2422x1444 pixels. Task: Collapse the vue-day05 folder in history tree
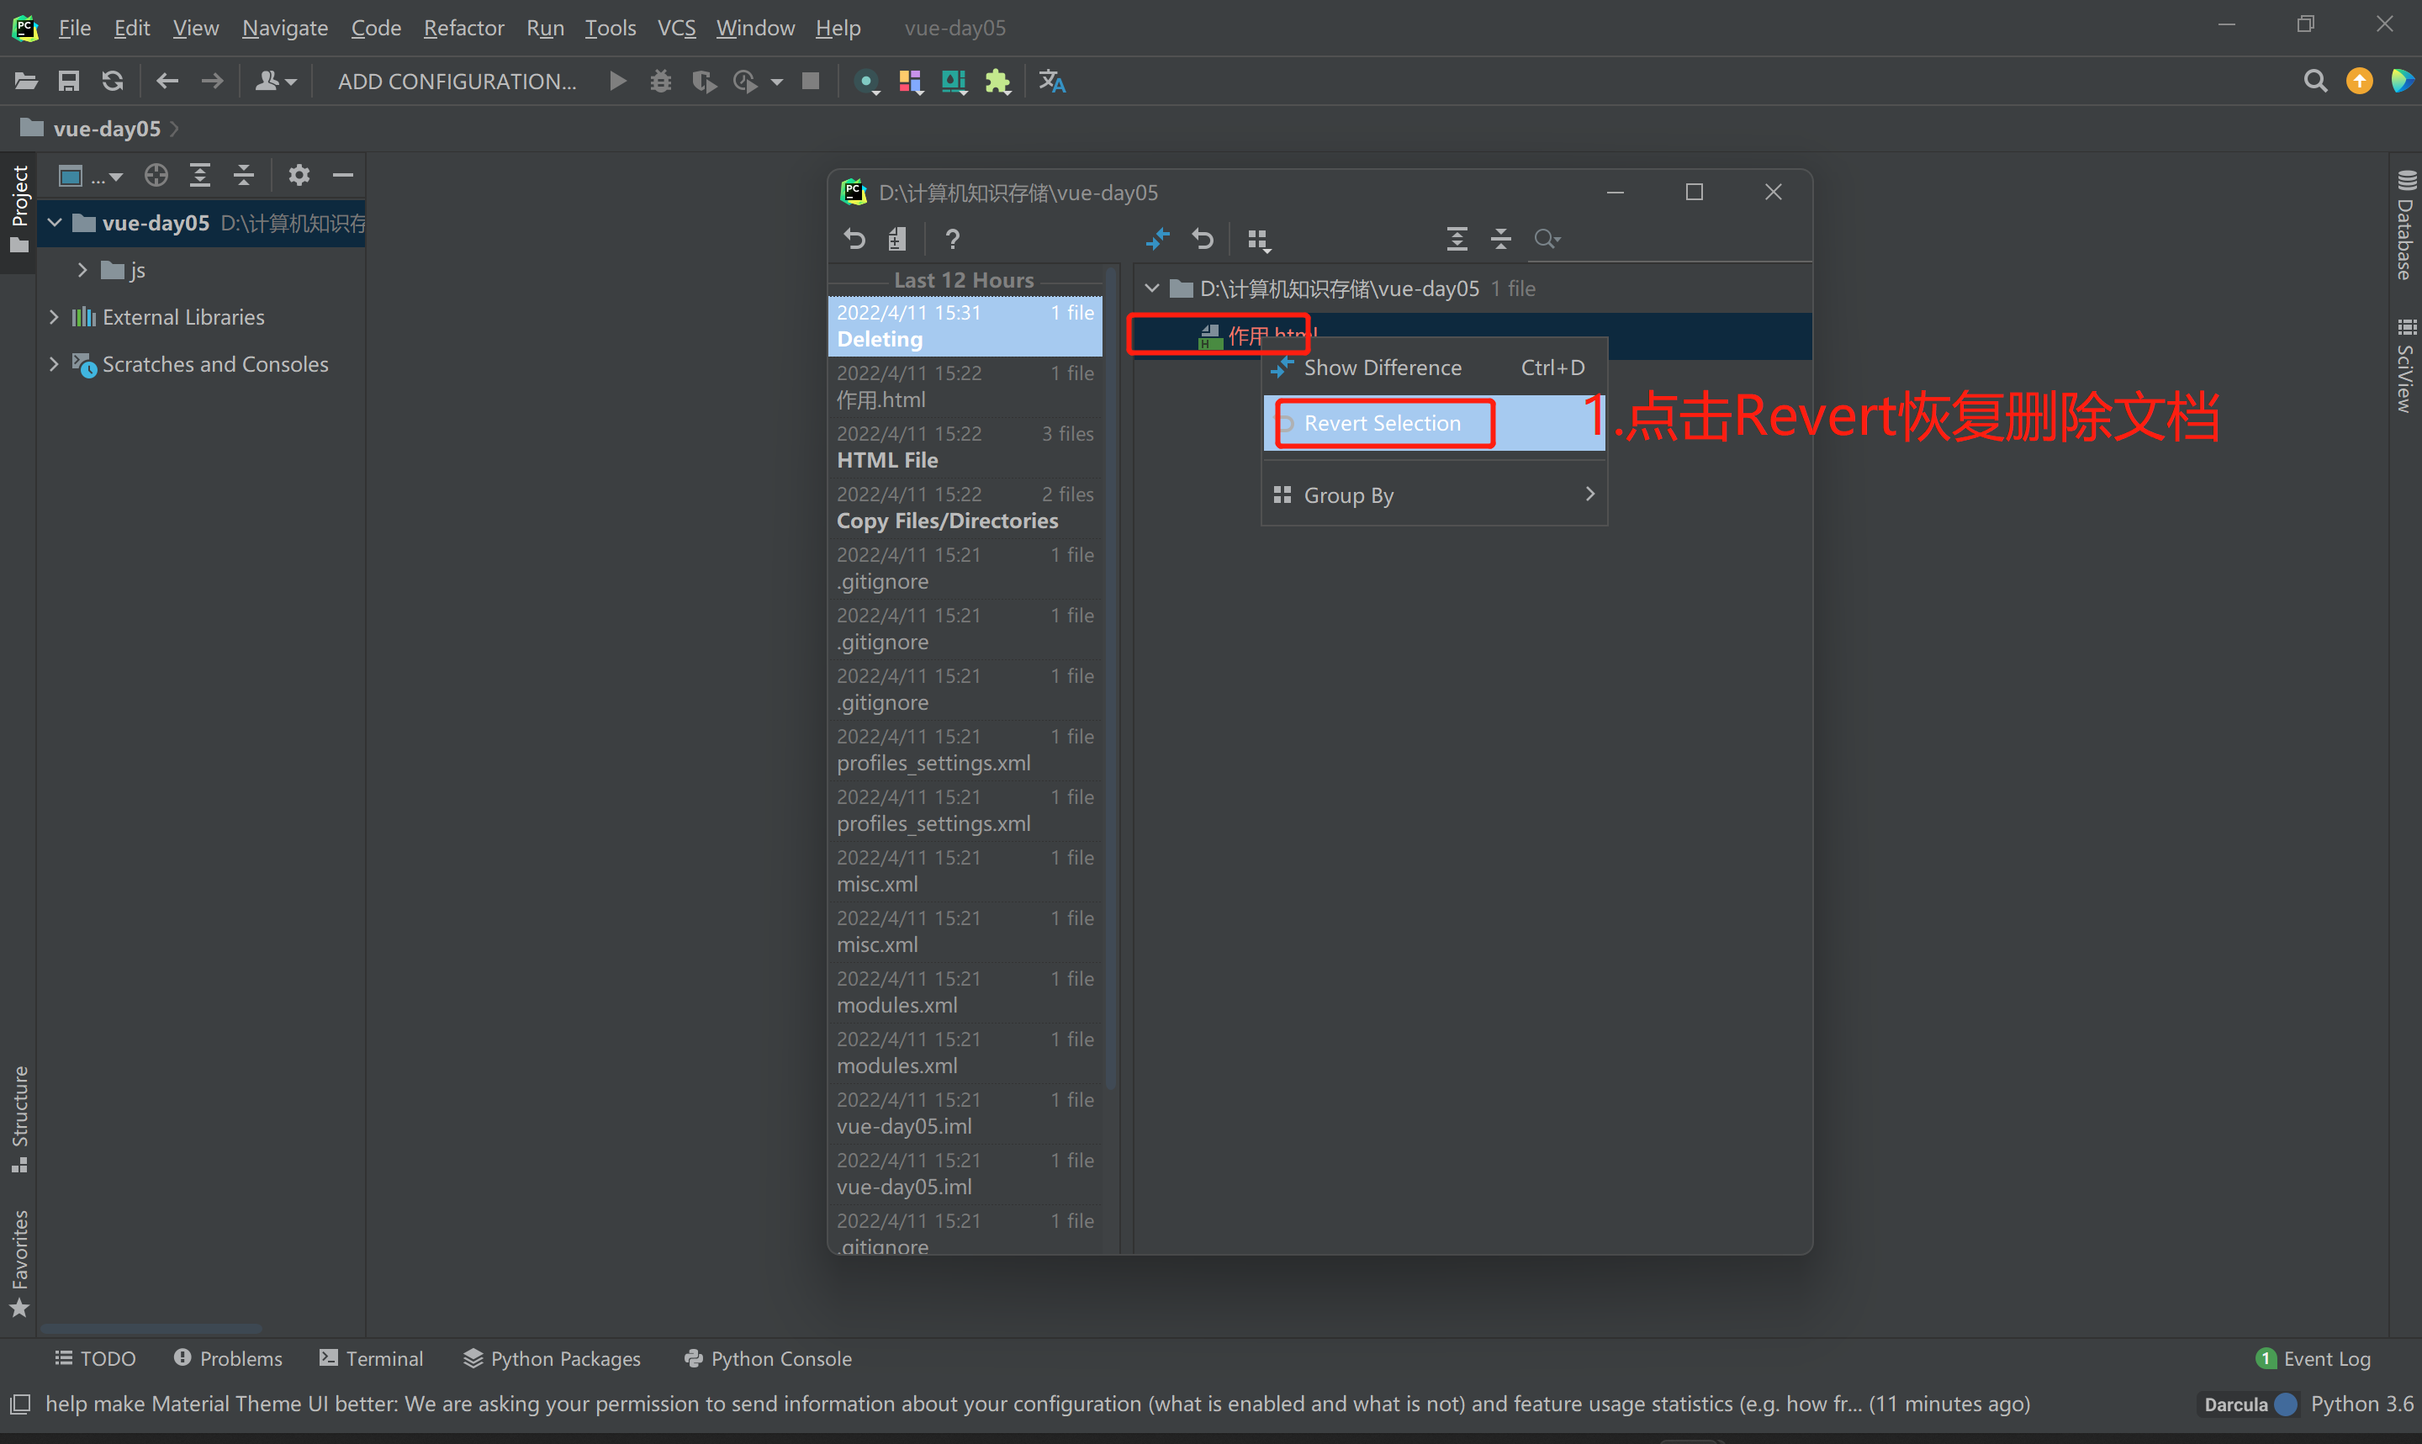click(1151, 288)
